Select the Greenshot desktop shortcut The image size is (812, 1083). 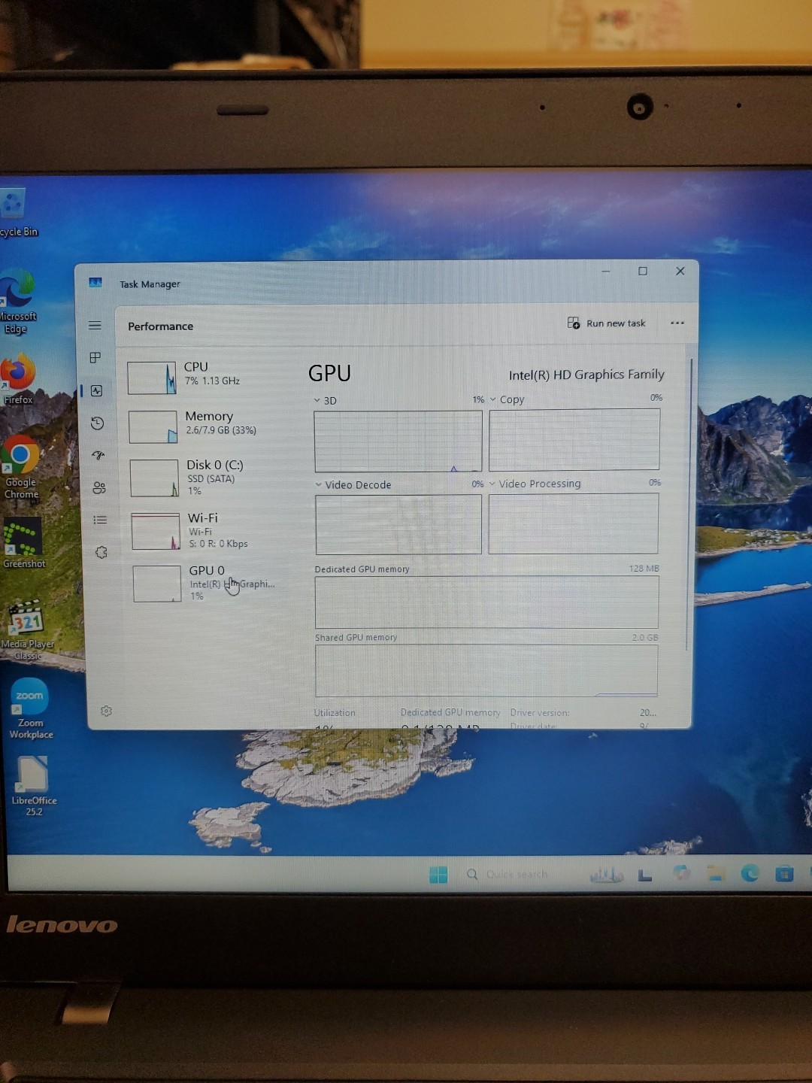tap(23, 543)
